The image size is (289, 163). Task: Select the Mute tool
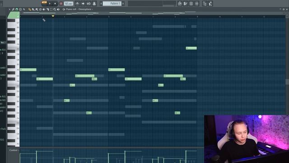[44, 9]
